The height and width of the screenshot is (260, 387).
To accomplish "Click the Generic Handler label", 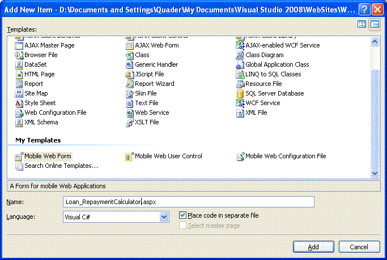I will coord(156,64).
